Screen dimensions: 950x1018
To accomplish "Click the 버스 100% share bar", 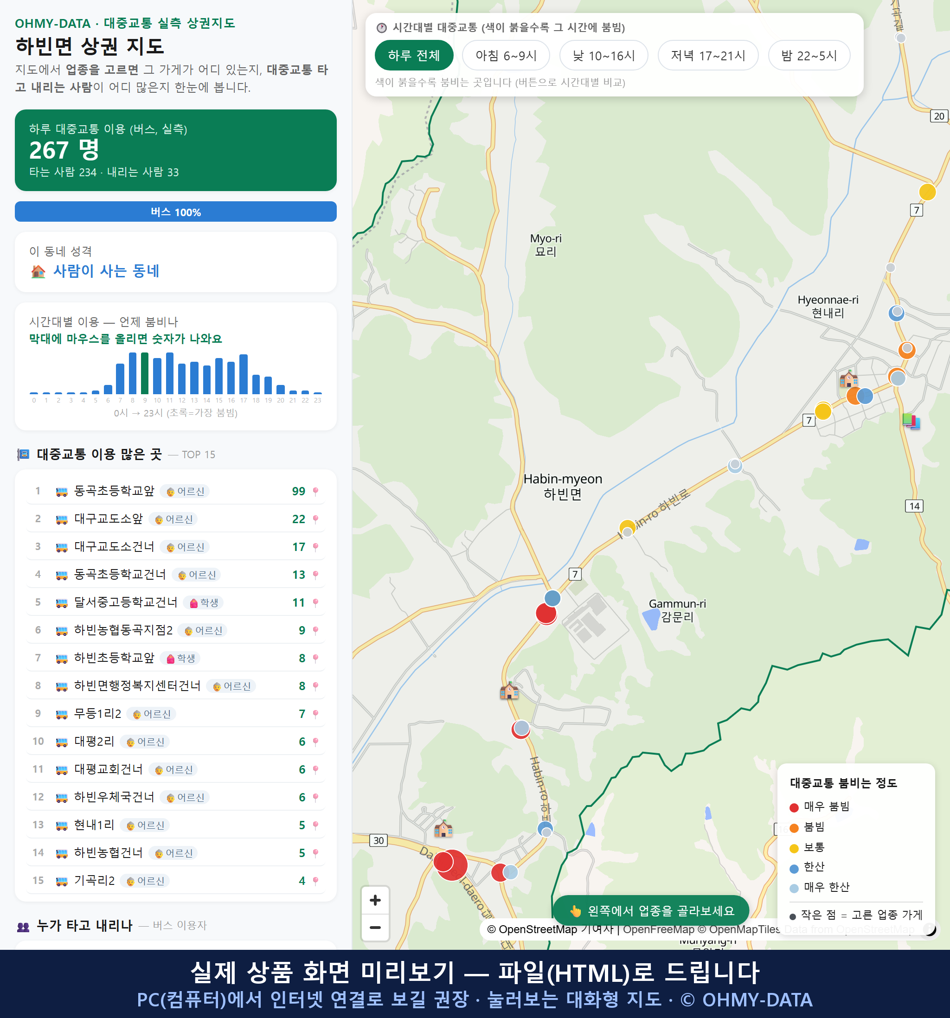I will point(176,211).
